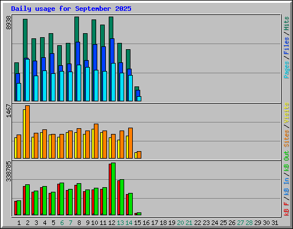Select day 1 on the axis
This screenshot has width=293, height=229.
[x=19, y=223]
